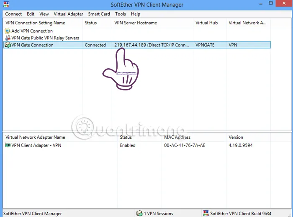Viewport: 293px width, 217px height.
Task: Click the VPN Sessions status bar icon
Action: [139, 214]
